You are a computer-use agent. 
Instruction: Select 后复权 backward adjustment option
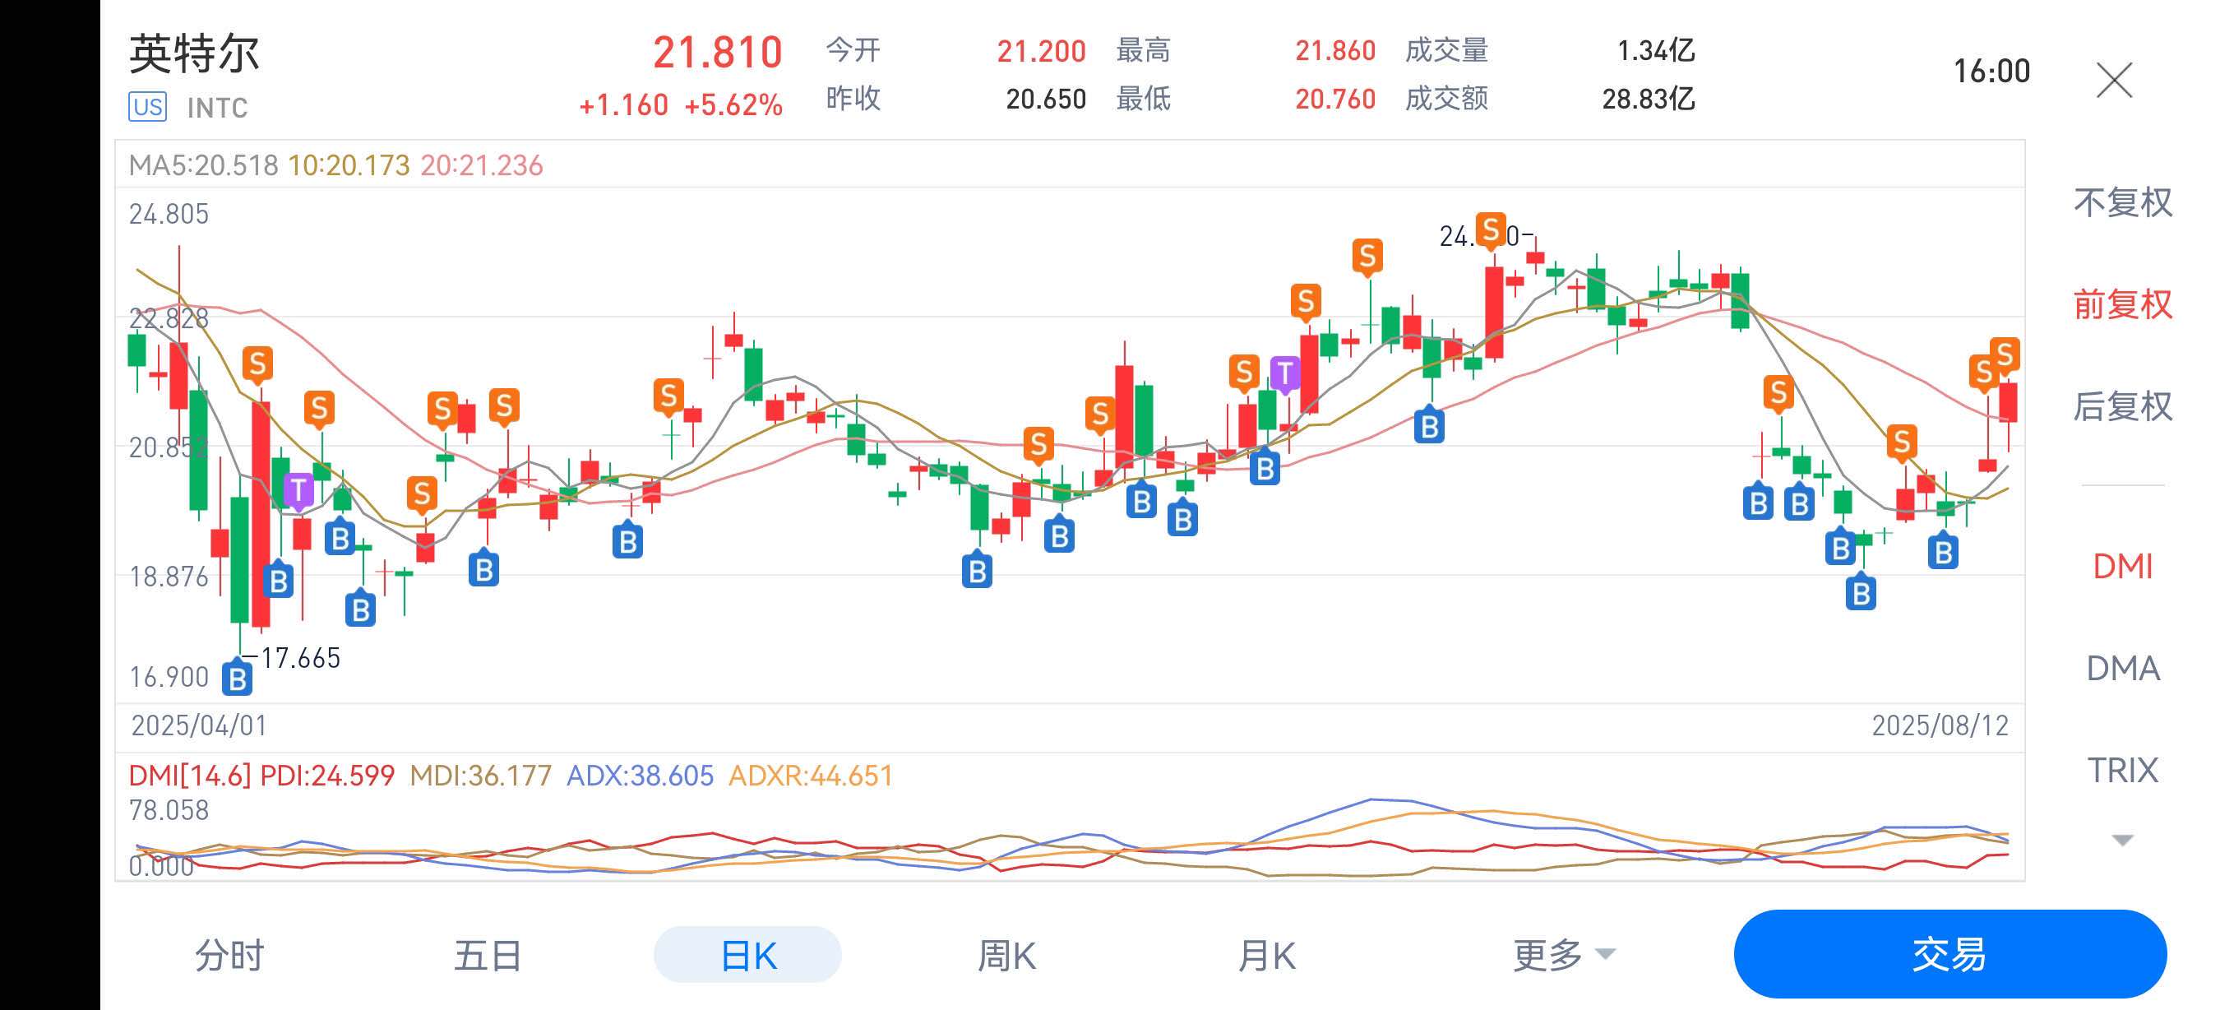[x=2123, y=406]
